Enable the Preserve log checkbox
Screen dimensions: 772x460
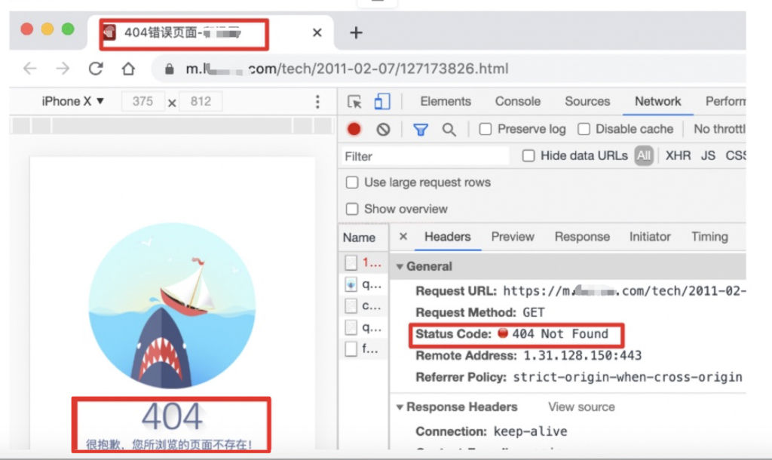486,129
